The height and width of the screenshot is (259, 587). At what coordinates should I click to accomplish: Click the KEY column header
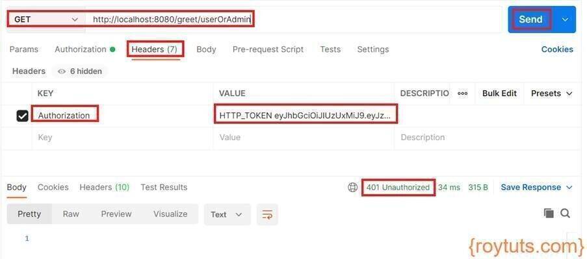(x=46, y=93)
